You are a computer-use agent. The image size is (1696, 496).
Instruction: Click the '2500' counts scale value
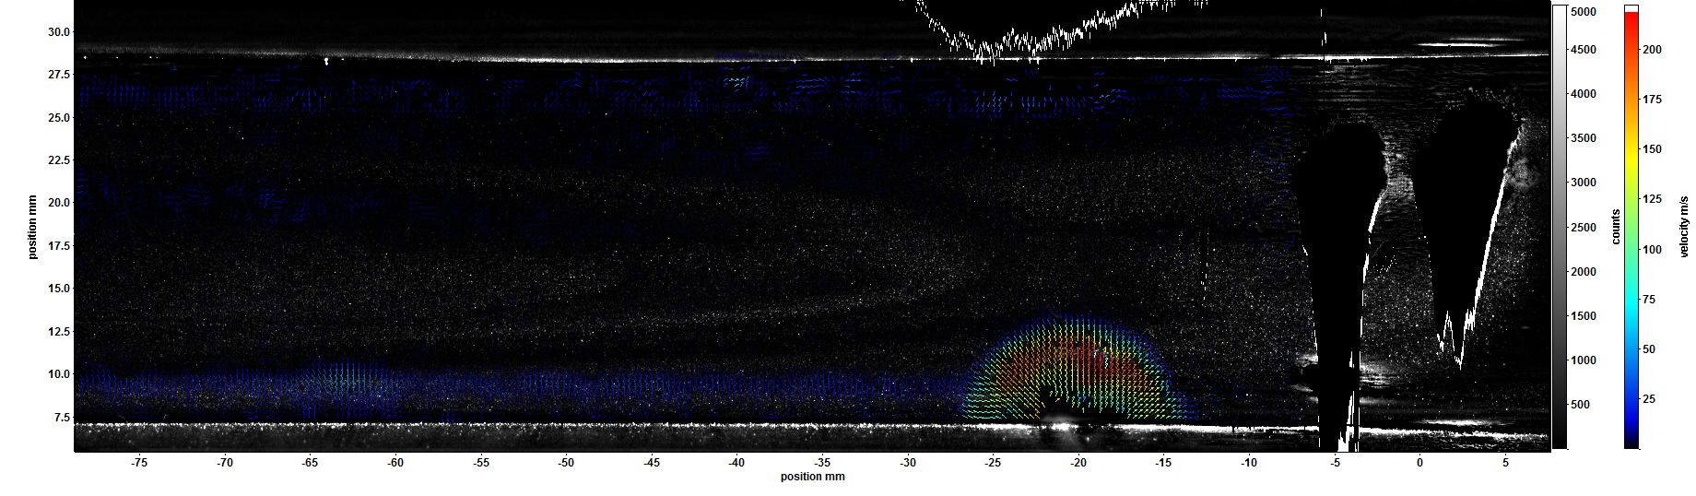[1584, 228]
